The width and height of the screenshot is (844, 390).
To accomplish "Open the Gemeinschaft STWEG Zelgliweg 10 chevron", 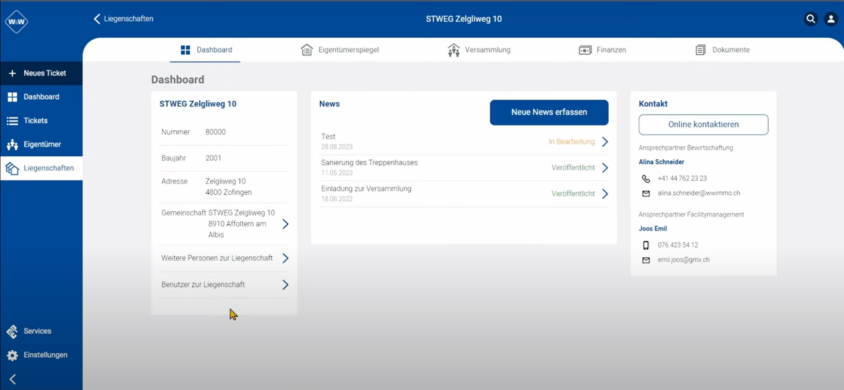I will point(285,224).
